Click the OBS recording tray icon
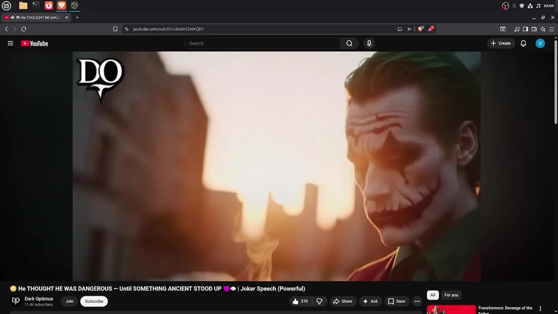558x314 pixels. click(x=505, y=6)
